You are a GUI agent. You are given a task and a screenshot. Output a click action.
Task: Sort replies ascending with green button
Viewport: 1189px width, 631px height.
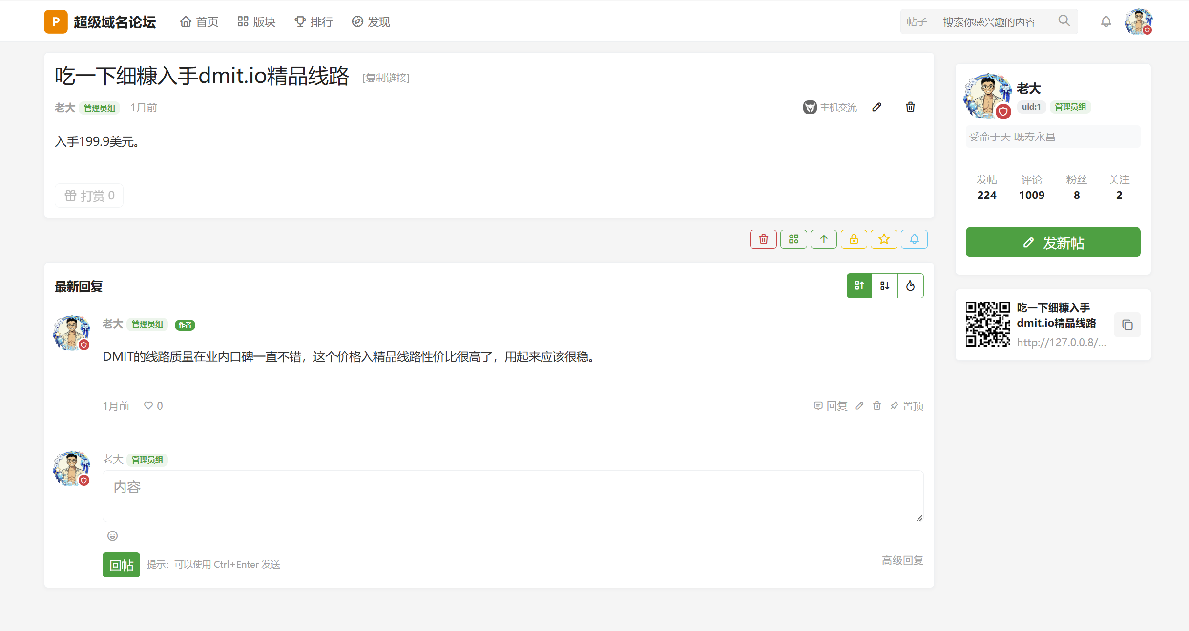pyautogui.click(x=859, y=286)
